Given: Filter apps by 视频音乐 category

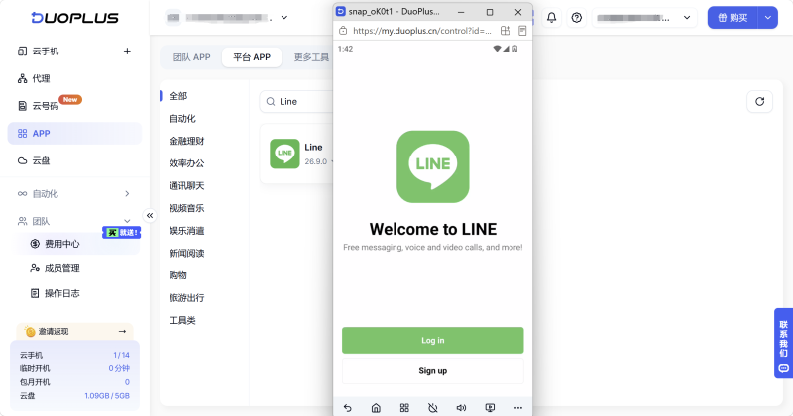Looking at the screenshot, I should coord(186,208).
